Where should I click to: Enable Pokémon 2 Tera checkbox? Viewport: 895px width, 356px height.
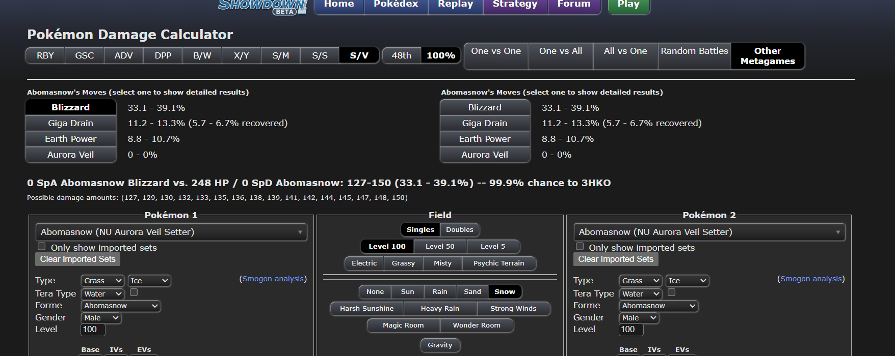tap(672, 292)
